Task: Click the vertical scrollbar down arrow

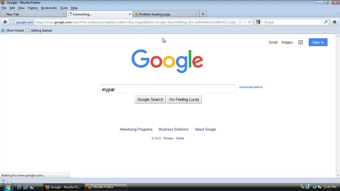Action: click(338, 175)
